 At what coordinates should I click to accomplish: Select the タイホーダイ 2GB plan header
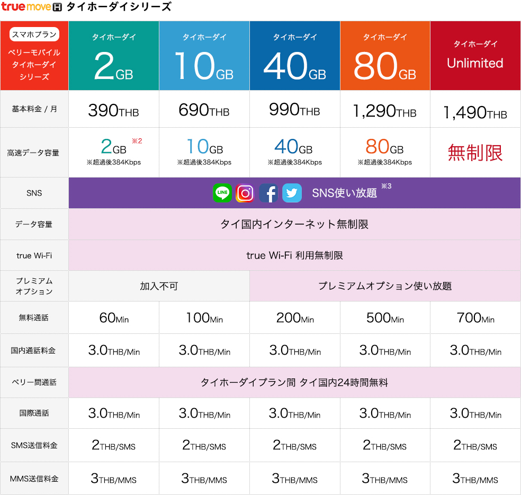[114, 56]
